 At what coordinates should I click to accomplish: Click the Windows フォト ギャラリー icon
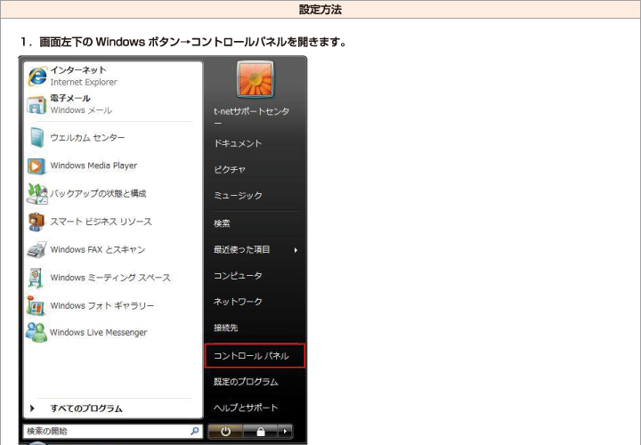coord(36,305)
